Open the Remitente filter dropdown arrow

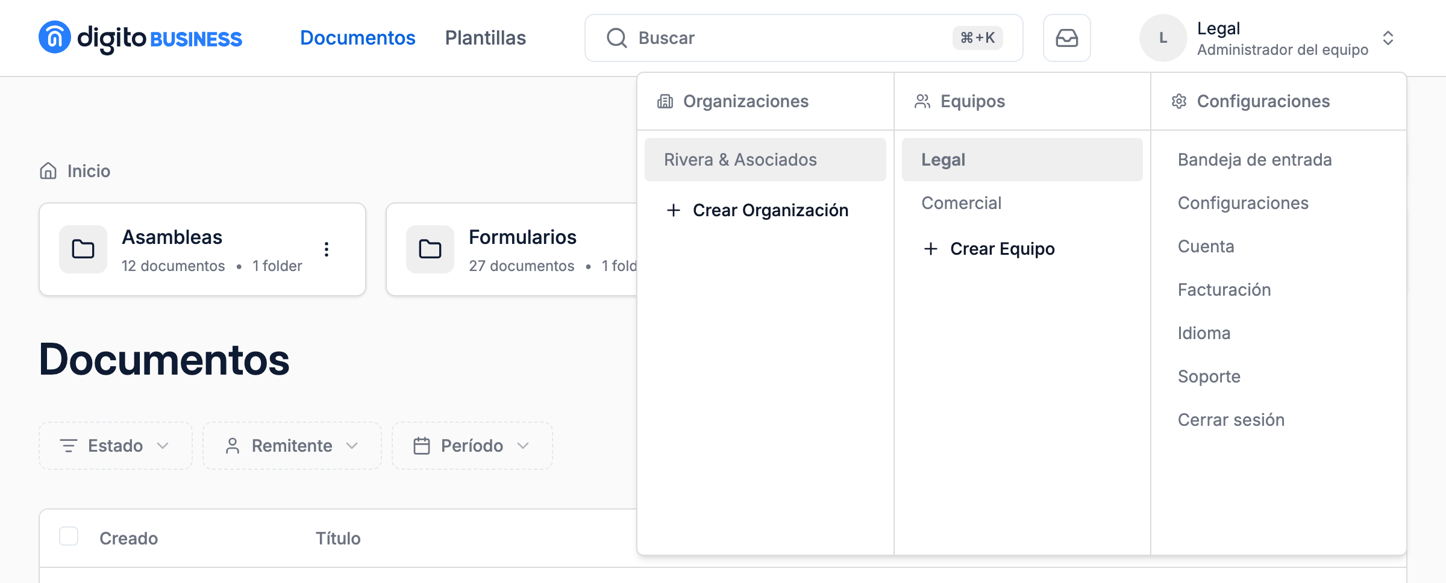[352, 446]
